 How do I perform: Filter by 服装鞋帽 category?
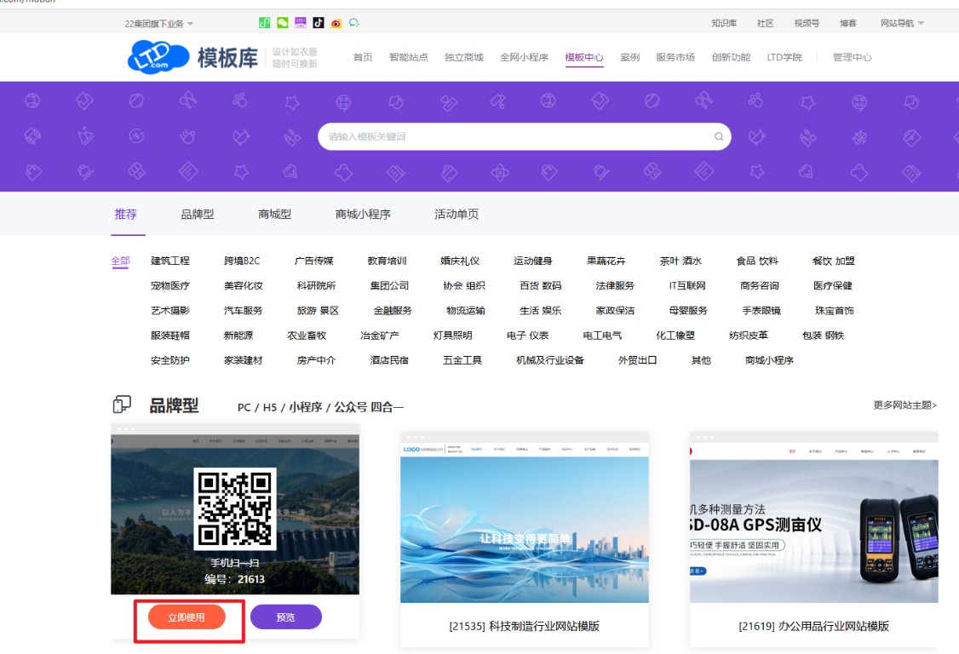click(170, 336)
